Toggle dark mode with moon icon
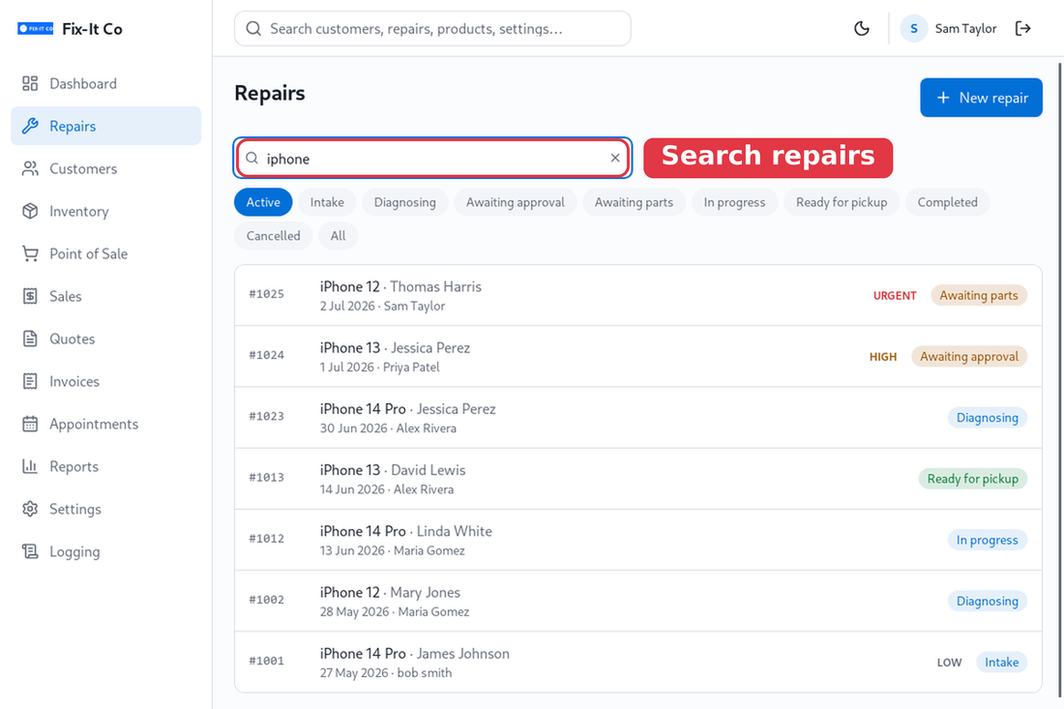This screenshot has height=709, width=1064. (x=862, y=28)
